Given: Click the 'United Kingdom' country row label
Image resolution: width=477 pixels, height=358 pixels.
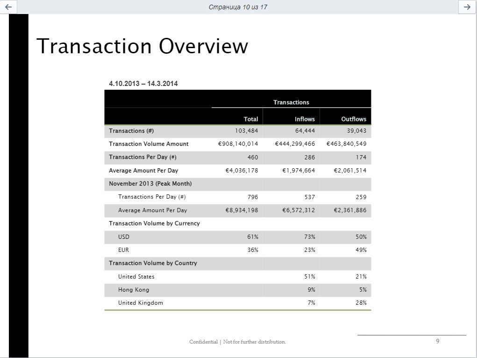Looking at the screenshot, I should coord(141,303).
